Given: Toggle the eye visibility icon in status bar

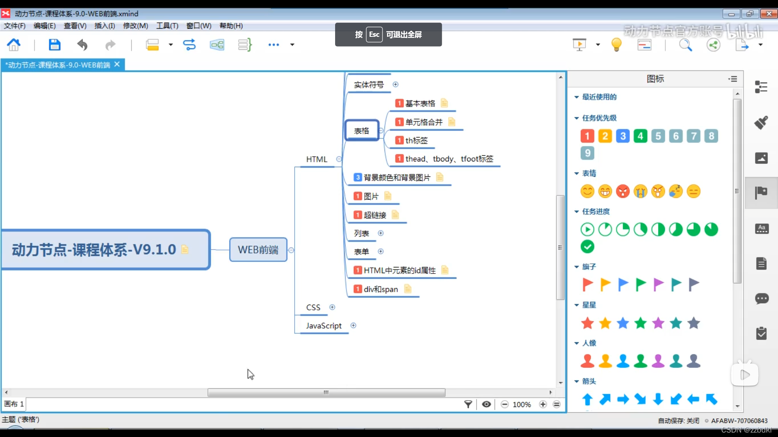Looking at the screenshot, I should click(486, 404).
